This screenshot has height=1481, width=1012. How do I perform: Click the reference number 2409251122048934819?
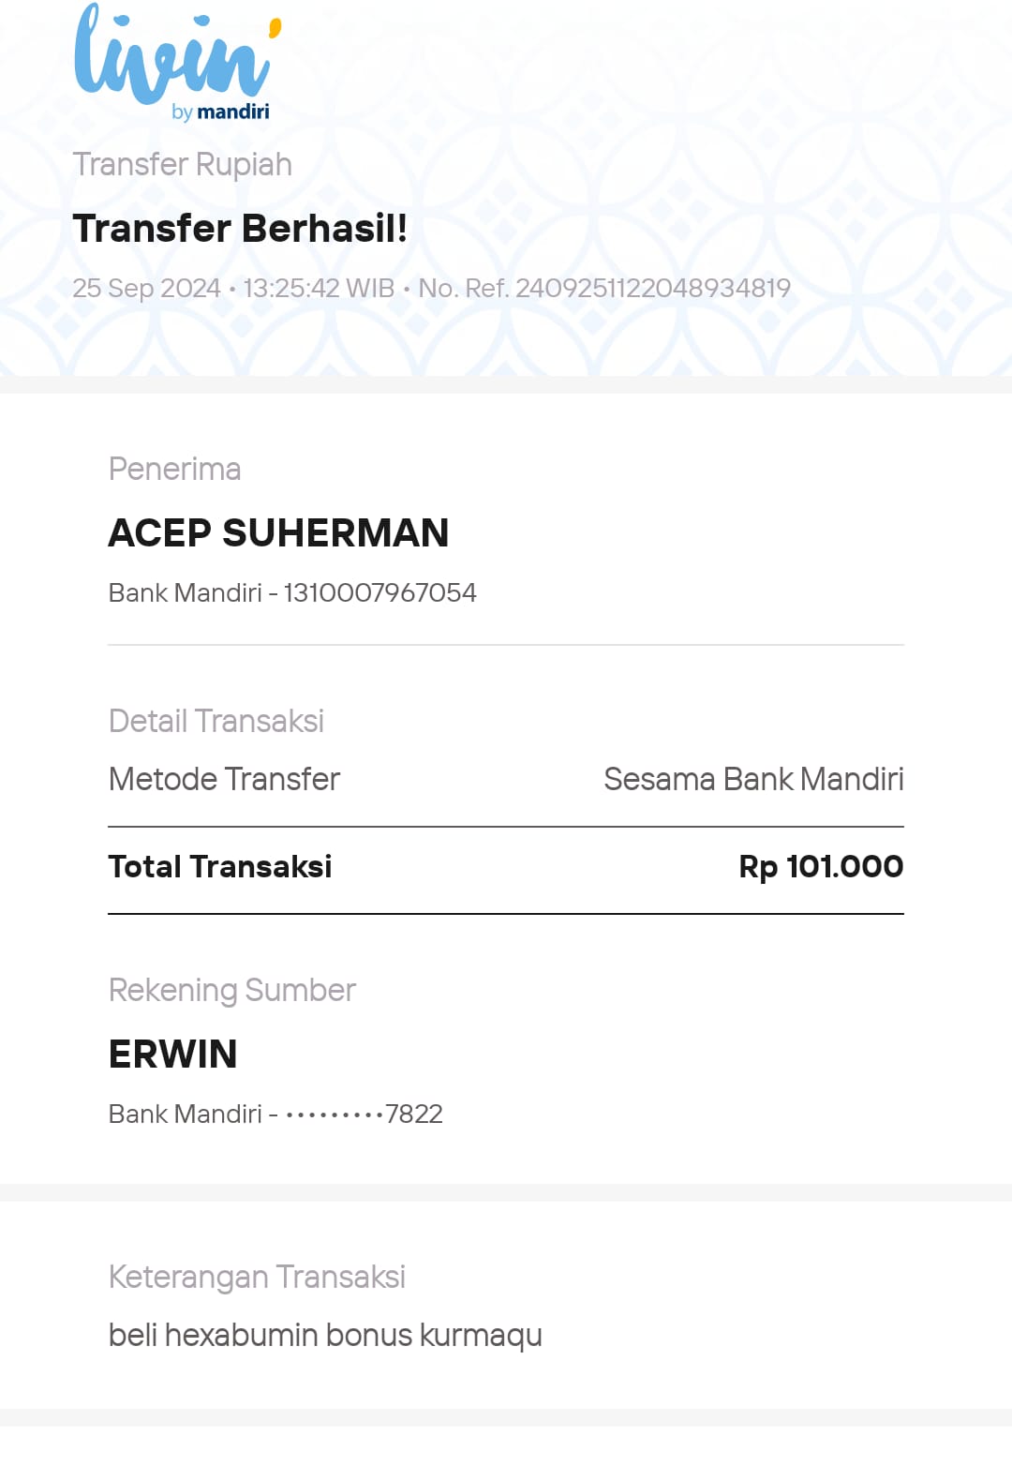[653, 288]
